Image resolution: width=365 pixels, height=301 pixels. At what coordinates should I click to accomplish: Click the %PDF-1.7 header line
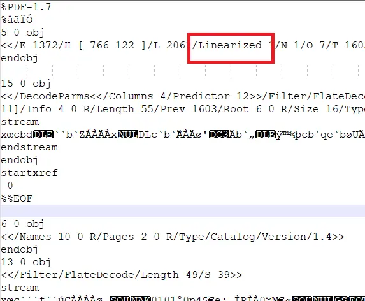(x=26, y=7)
